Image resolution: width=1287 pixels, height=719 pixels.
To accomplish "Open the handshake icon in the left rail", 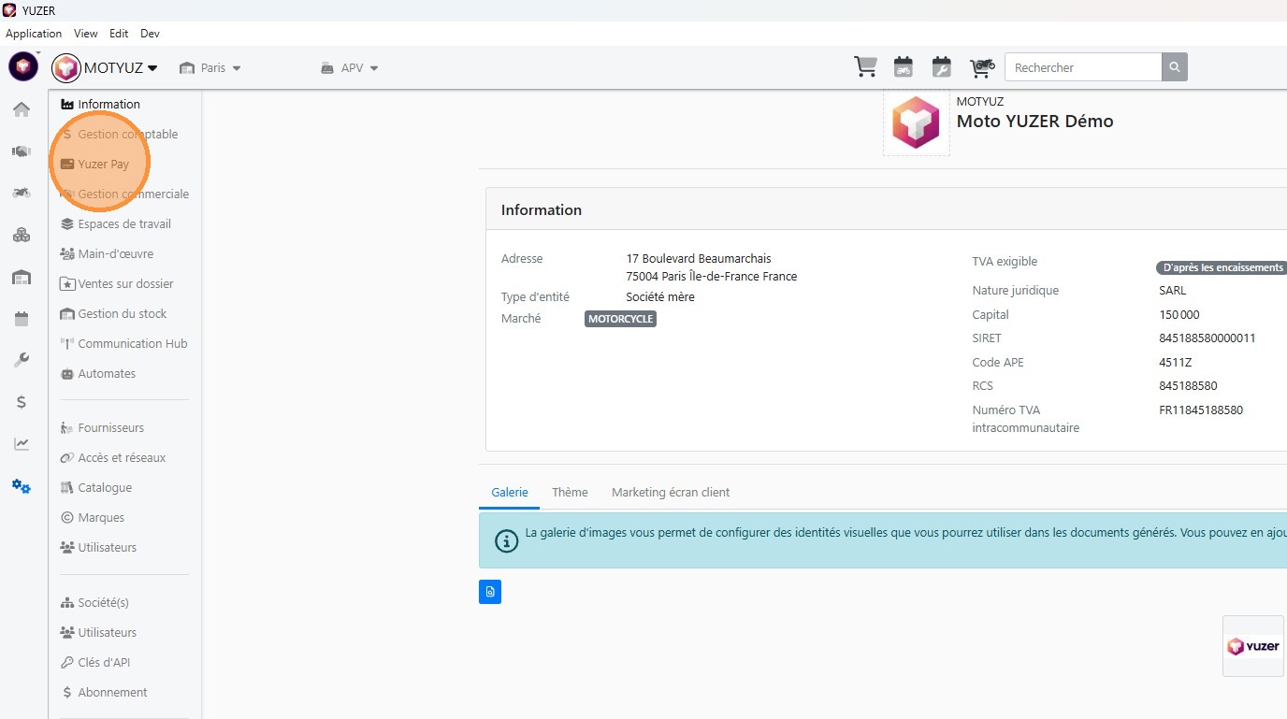I will 22,151.
